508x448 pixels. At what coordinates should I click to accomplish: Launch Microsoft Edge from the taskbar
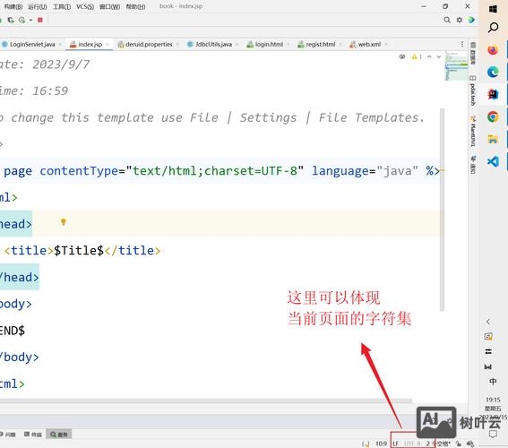(x=493, y=72)
